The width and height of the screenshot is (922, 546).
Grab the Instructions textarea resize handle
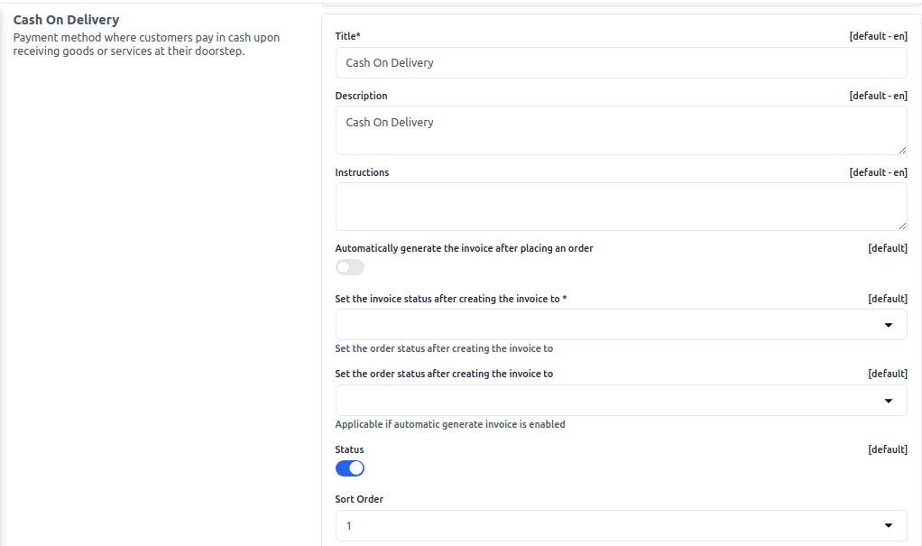902,226
